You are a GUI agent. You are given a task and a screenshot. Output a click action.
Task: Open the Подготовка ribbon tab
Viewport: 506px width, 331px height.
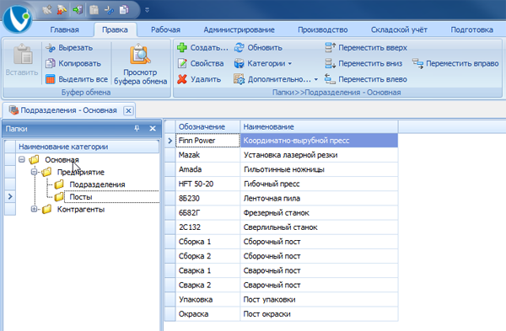click(471, 29)
